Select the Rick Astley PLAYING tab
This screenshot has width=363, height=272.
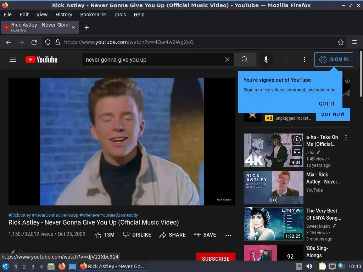[x=40, y=27]
